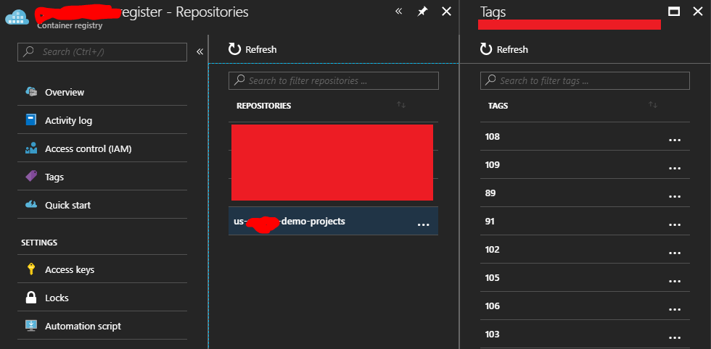Close the Repositories blade
Viewport: 711px width, 349px height.
tap(447, 12)
